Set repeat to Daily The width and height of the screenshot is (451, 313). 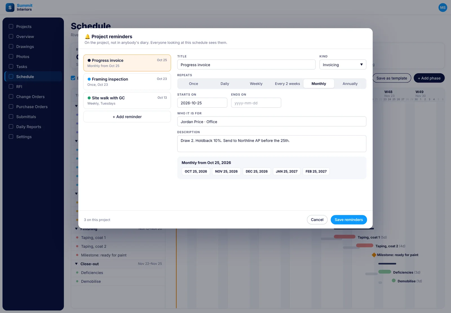[225, 84]
